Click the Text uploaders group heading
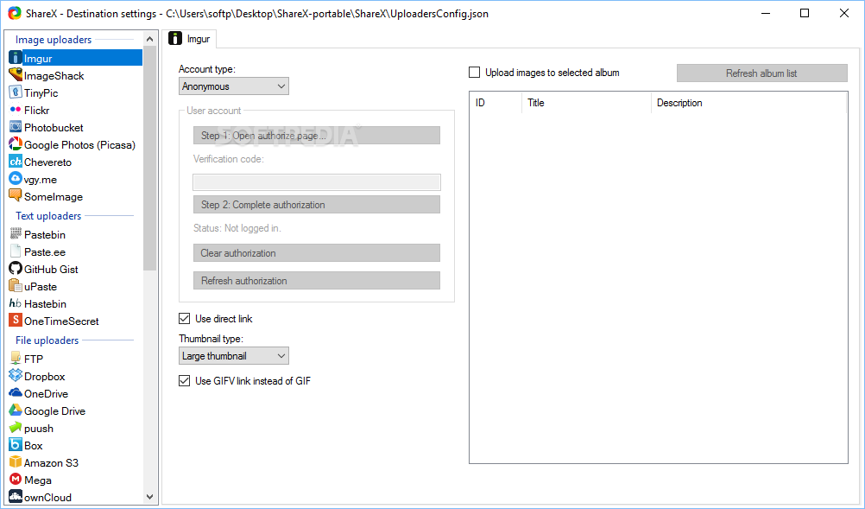The image size is (865, 509). coord(48,216)
